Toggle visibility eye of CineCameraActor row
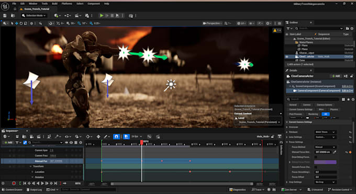This screenshot has height=194, width=356. click(287, 56)
